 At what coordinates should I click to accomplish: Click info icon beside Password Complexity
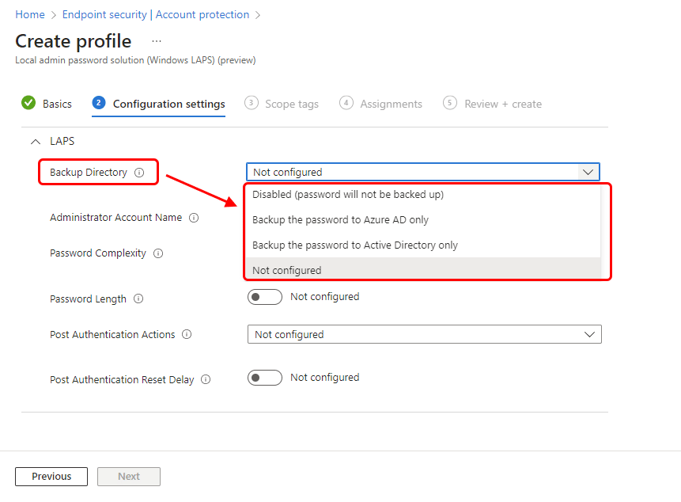(158, 253)
